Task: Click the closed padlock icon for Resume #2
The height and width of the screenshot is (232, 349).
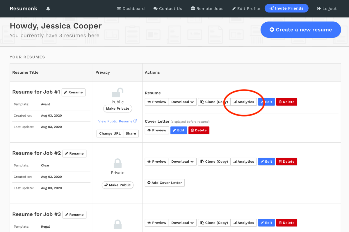Action: click(x=117, y=163)
